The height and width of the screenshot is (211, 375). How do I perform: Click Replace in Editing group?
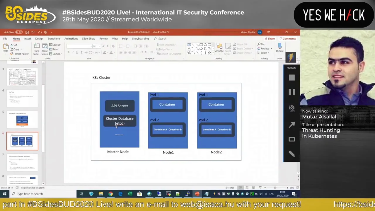point(264,49)
